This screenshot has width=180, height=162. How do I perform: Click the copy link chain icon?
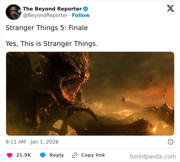75,155
